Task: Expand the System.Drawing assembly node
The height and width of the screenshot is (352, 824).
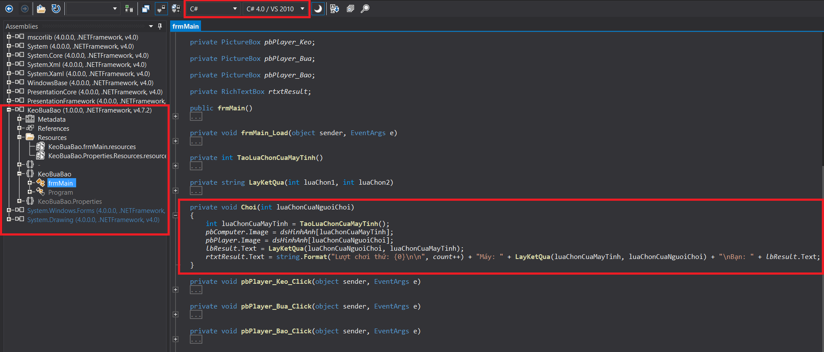Action: pos(9,219)
